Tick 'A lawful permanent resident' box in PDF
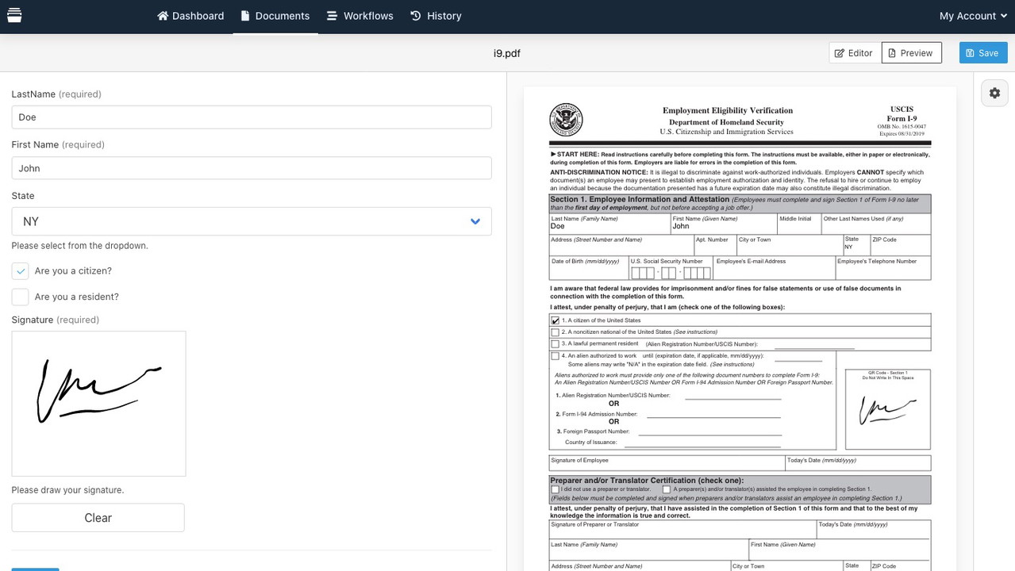 tap(555, 344)
